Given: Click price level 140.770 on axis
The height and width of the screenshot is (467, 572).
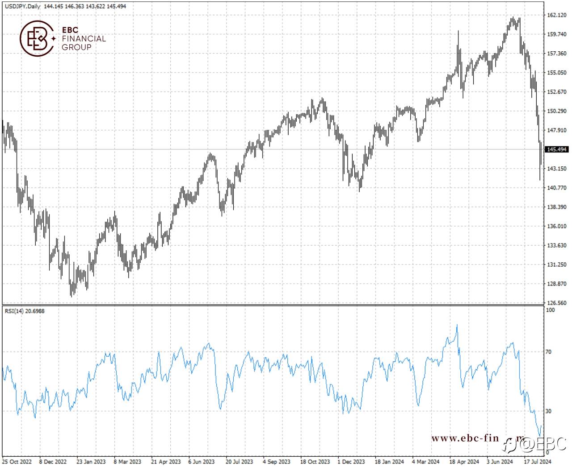Looking at the screenshot, I should tap(557, 188).
